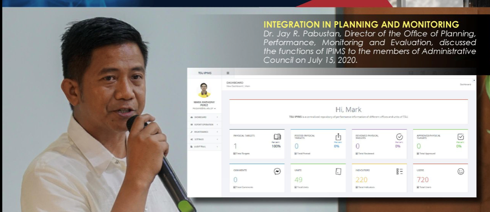Click the Reviewed Physical Targets checkmark circle icon

tap(399, 137)
